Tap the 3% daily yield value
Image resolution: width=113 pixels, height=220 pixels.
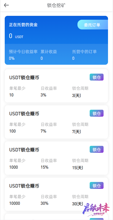coord(44,95)
